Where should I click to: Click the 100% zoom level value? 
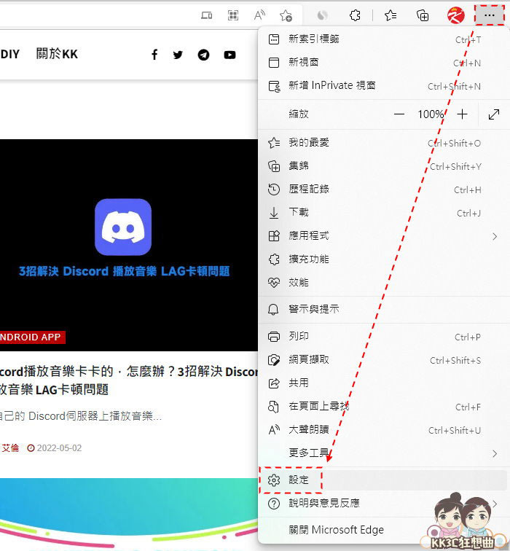(x=431, y=114)
